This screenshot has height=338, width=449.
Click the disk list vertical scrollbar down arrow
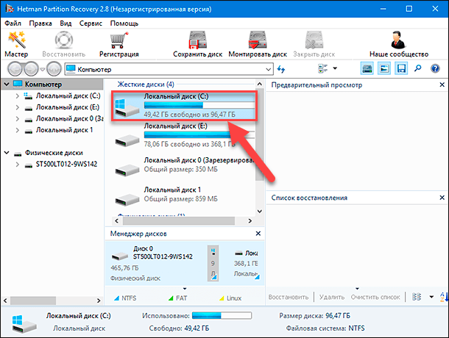(259, 212)
